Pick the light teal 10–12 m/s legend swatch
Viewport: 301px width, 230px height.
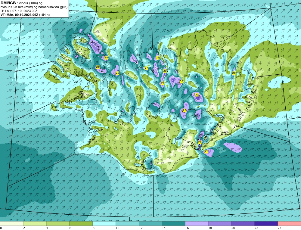(x=127, y=223)
